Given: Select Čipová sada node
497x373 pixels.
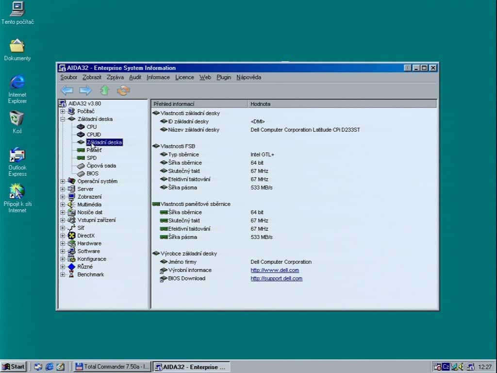Looking at the screenshot, I should coord(101,166).
